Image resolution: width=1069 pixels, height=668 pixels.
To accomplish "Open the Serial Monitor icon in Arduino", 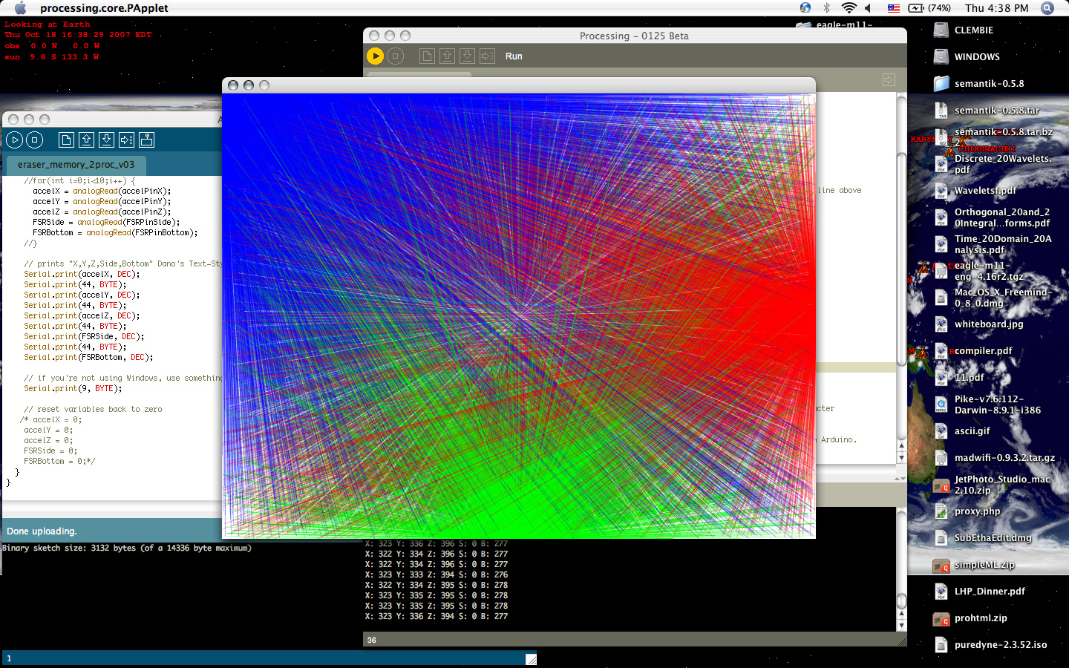I will (x=147, y=140).
